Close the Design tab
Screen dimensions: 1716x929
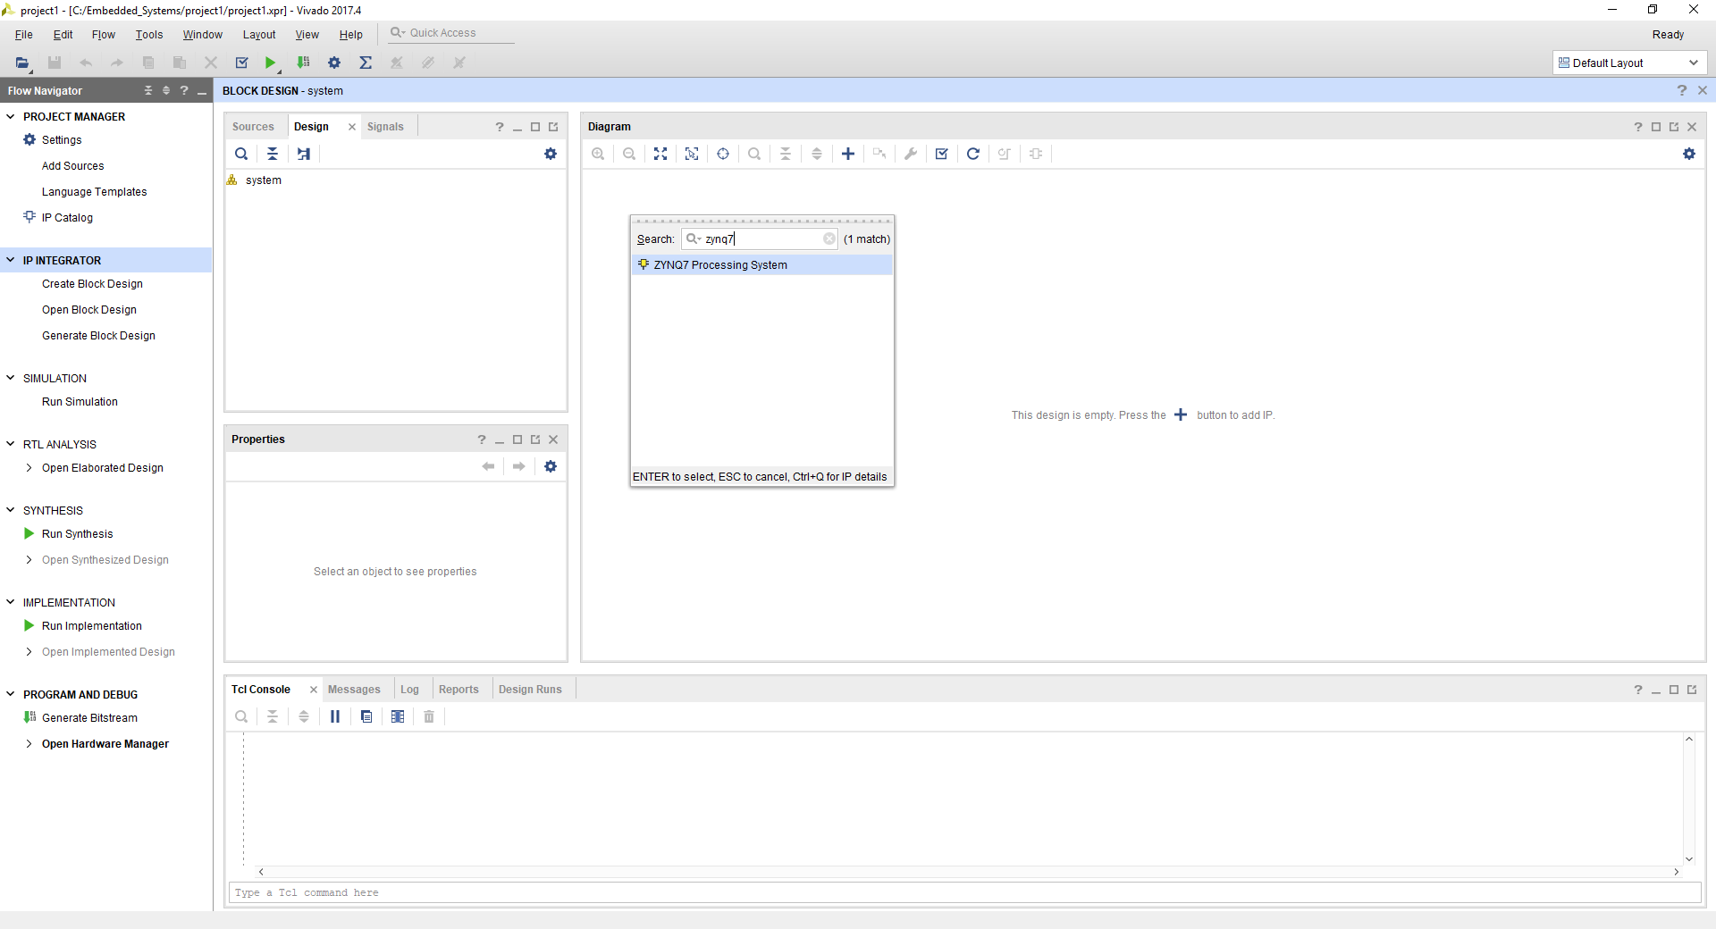[352, 127]
